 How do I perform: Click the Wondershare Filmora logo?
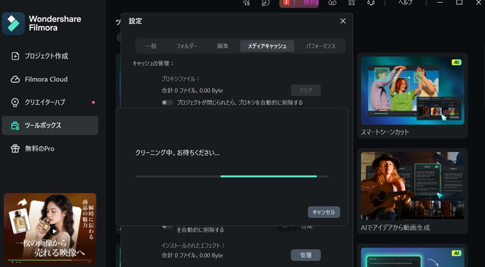(13, 23)
